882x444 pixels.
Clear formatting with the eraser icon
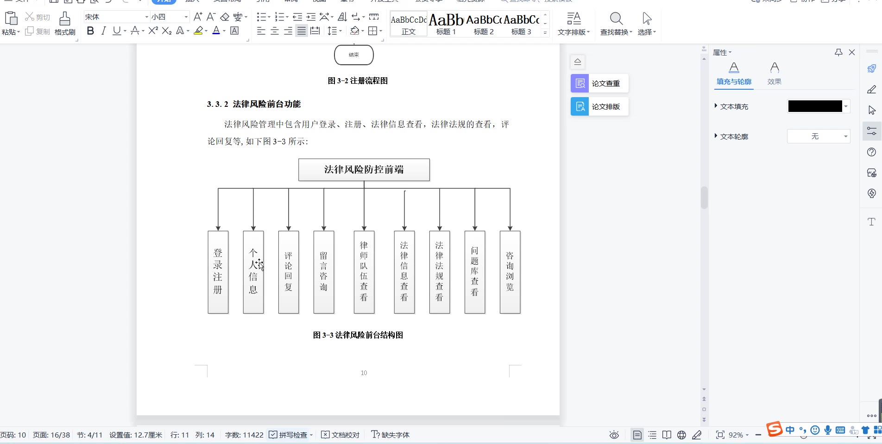[x=225, y=17]
